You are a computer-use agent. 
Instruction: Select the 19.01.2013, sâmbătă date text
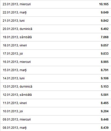coord(17,37)
